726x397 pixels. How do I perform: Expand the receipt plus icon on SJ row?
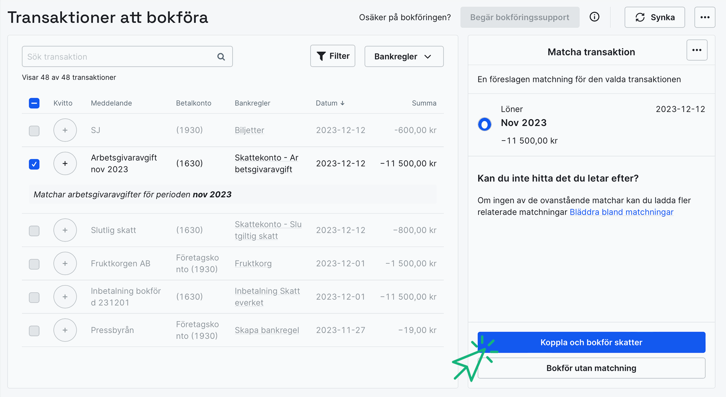[65, 130]
